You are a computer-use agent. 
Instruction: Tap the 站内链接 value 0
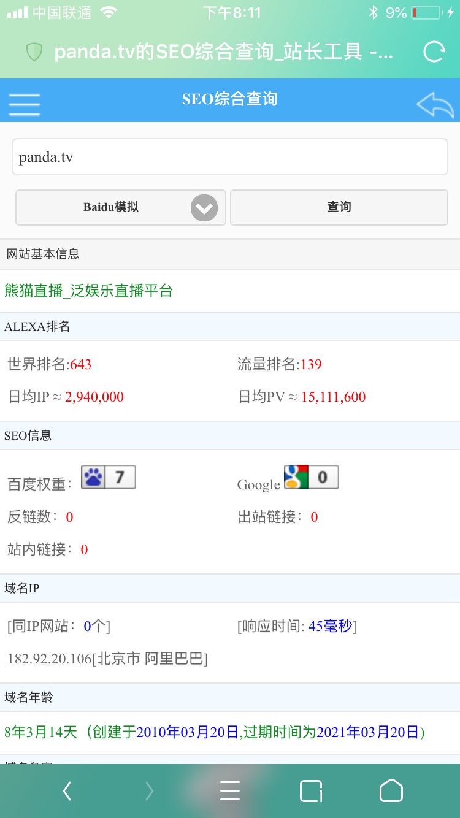coord(84,549)
